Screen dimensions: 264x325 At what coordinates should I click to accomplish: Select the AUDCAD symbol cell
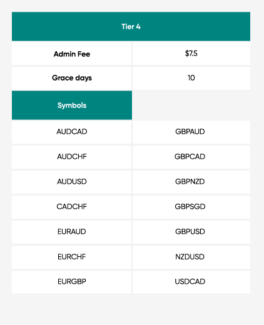72,132
